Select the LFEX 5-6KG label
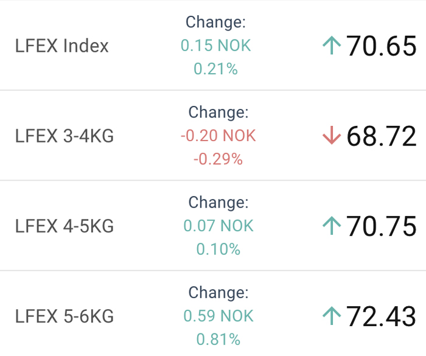 pos(65,316)
